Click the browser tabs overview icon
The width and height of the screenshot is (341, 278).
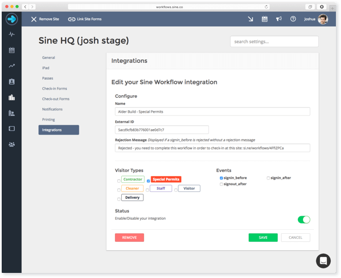pyautogui.click(x=310, y=7)
